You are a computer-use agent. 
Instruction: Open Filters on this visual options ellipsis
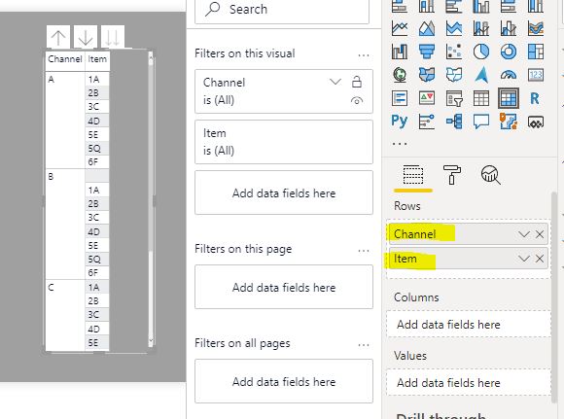pos(364,55)
